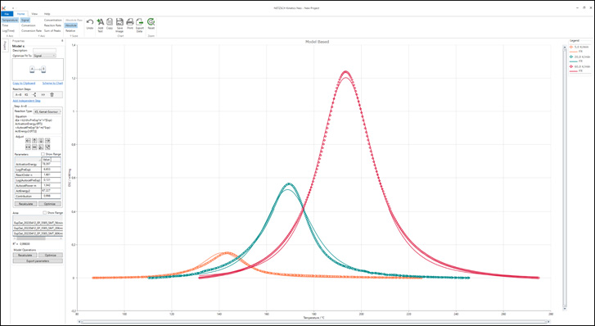Click the KS reaction step icon
This screenshot has width=595, height=326.
point(26,95)
